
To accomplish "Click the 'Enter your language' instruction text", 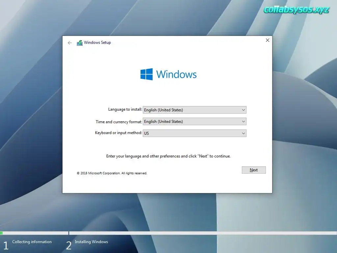I will pos(168,156).
